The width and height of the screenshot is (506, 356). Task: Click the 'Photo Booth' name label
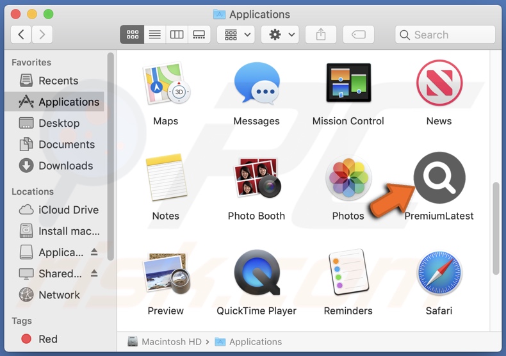point(257,216)
